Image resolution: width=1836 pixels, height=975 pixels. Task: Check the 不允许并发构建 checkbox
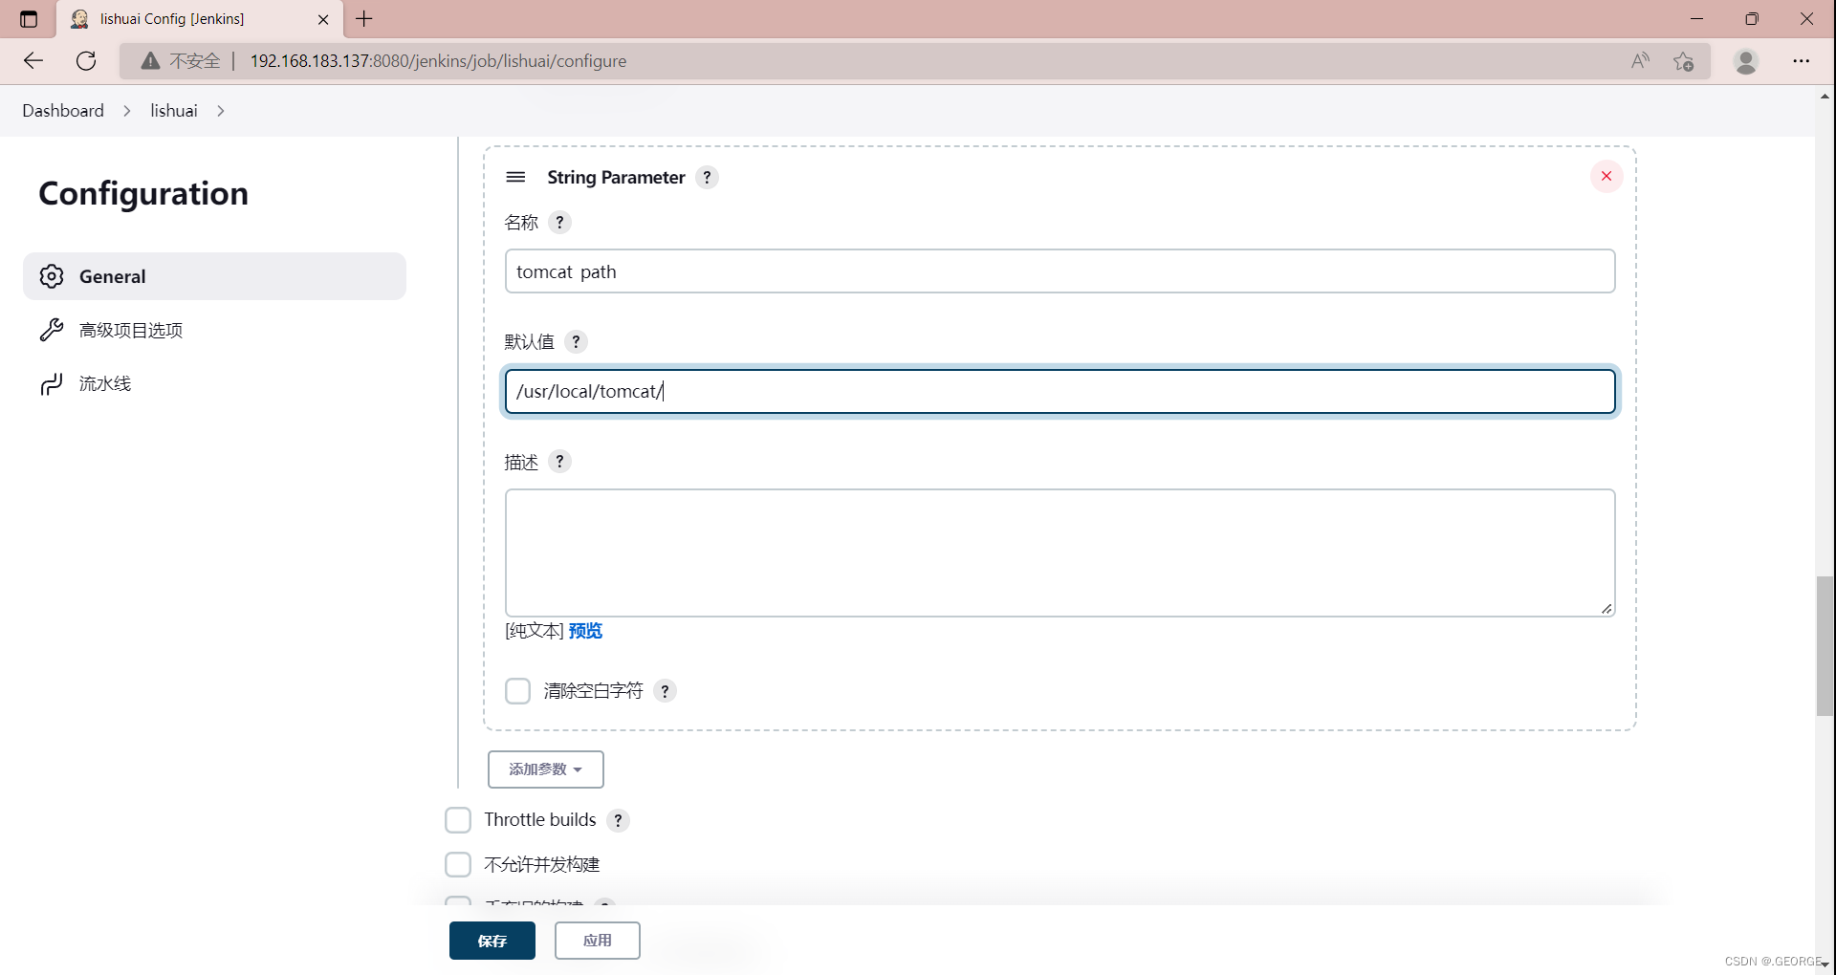click(458, 865)
